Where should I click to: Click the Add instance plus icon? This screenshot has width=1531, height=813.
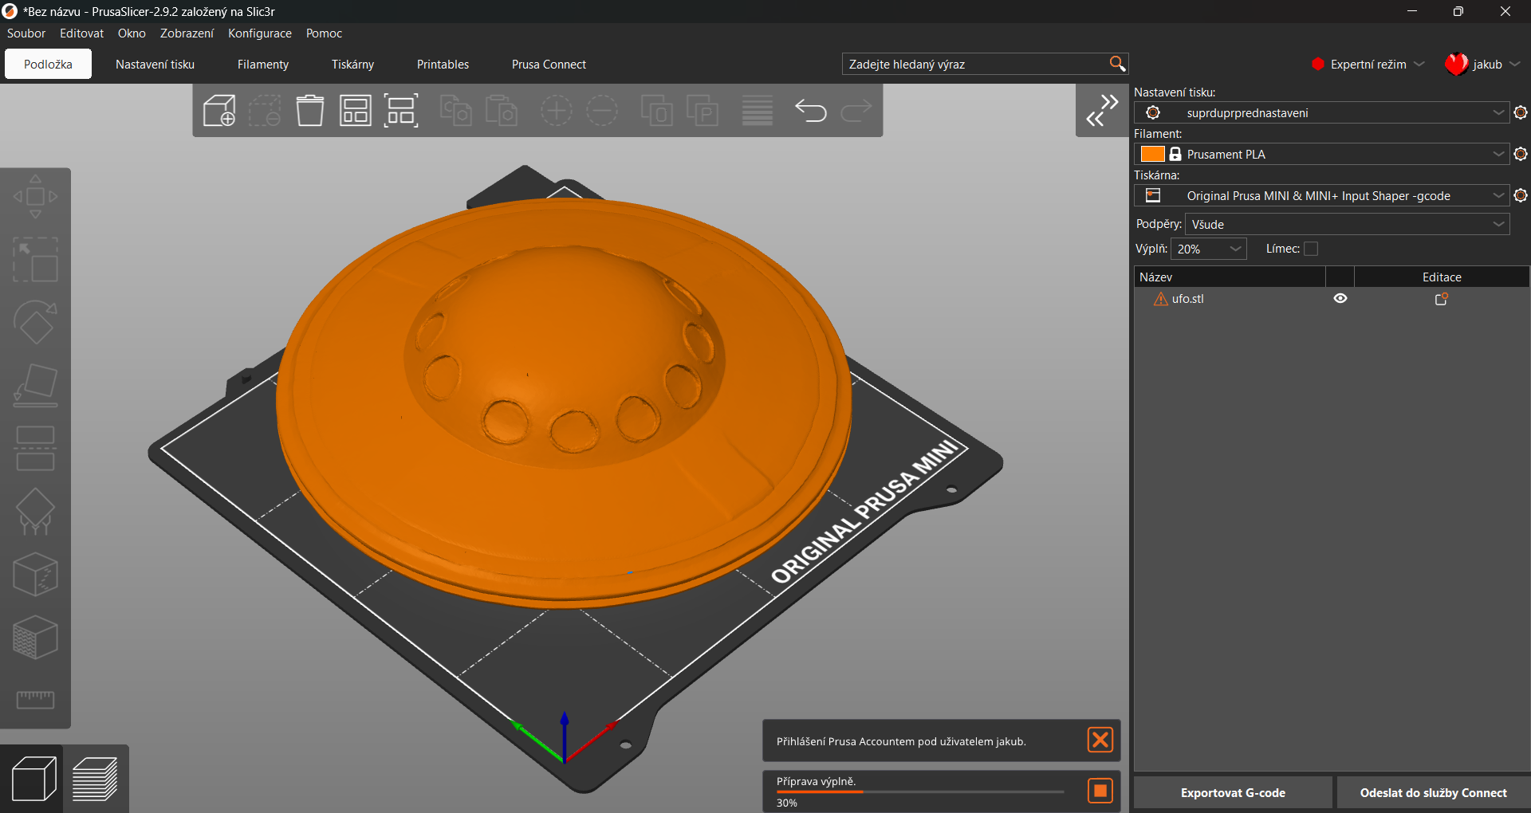click(556, 111)
